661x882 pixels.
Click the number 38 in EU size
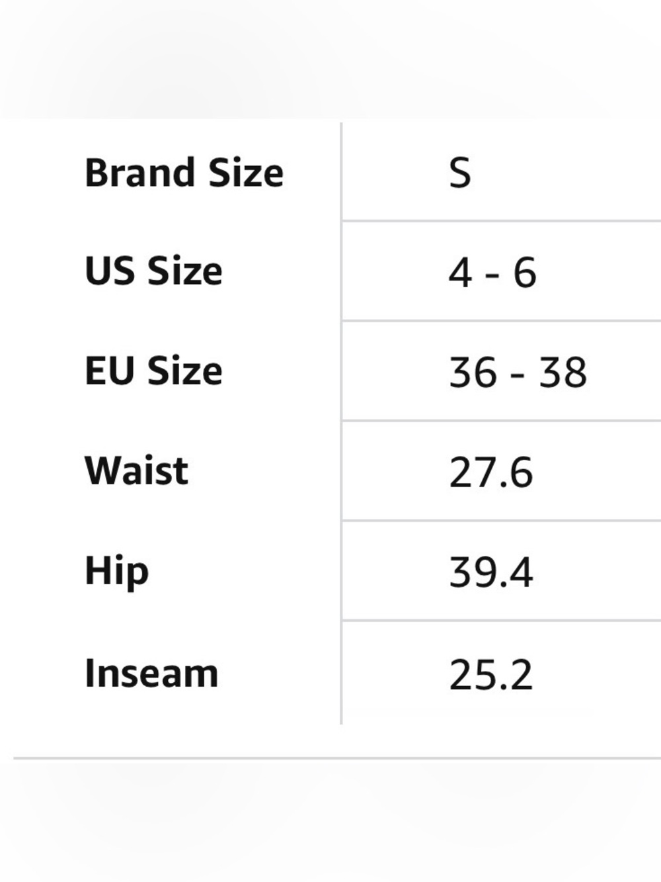click(563, 372)
